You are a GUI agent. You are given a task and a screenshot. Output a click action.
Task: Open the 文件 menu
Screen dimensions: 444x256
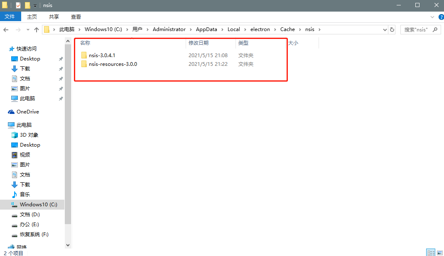[10, 17]
